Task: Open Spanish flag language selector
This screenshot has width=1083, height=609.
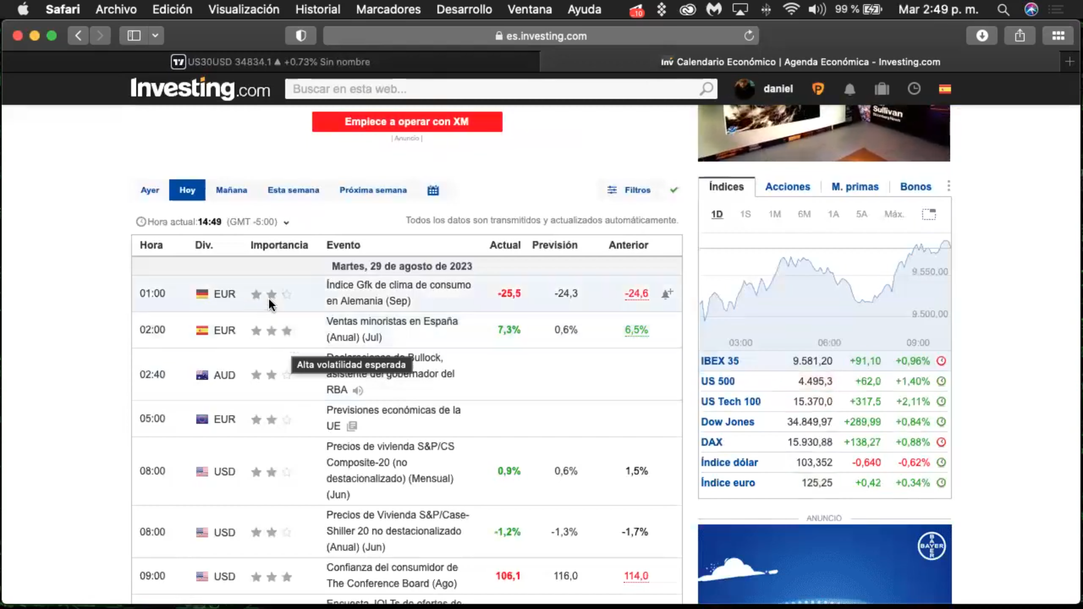Action: [945, 89]
